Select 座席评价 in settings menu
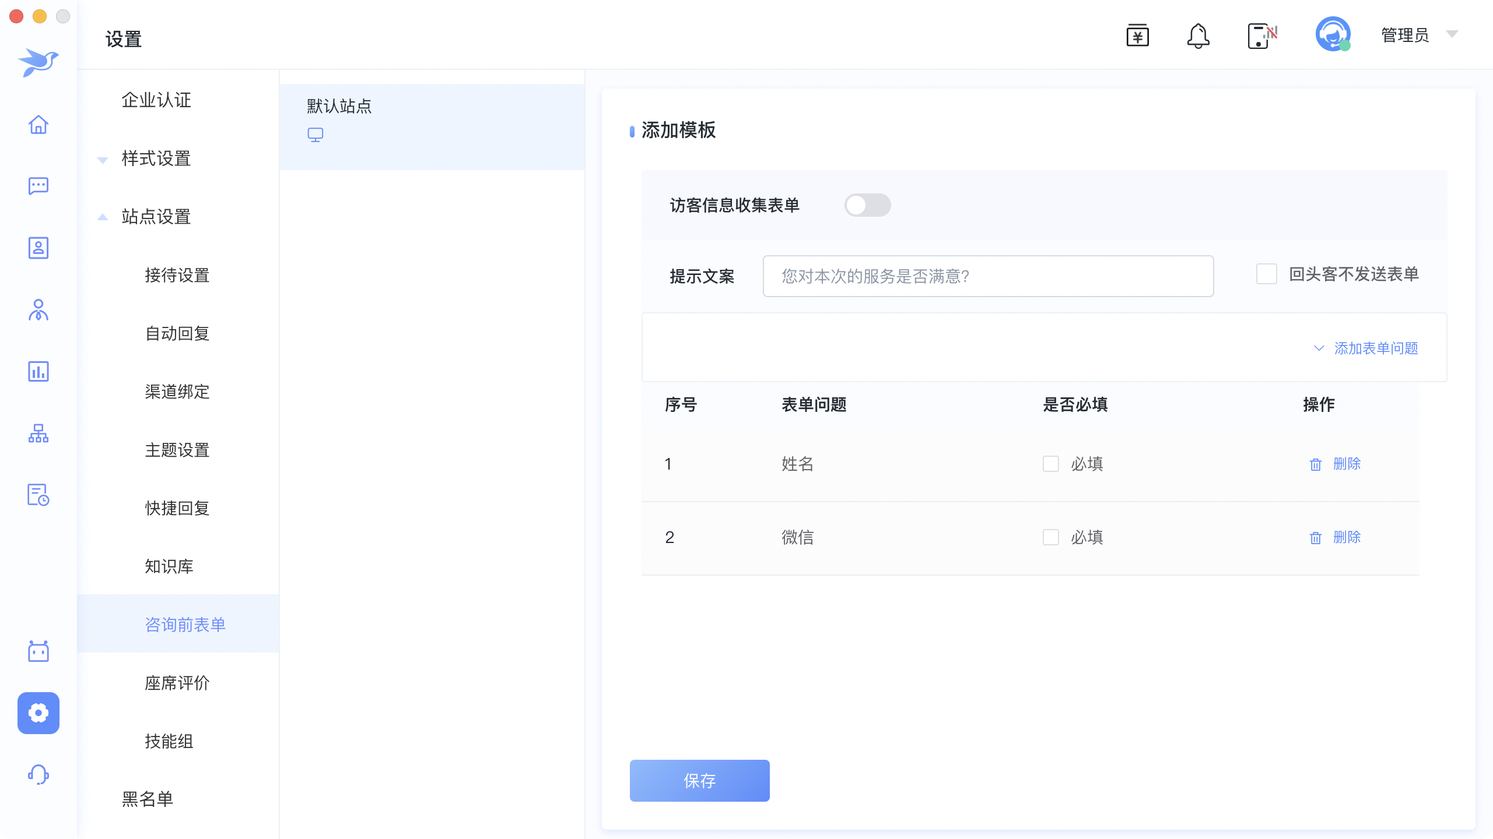Image resolution: width=1493 pixels, height=839 pixels. 177,683
